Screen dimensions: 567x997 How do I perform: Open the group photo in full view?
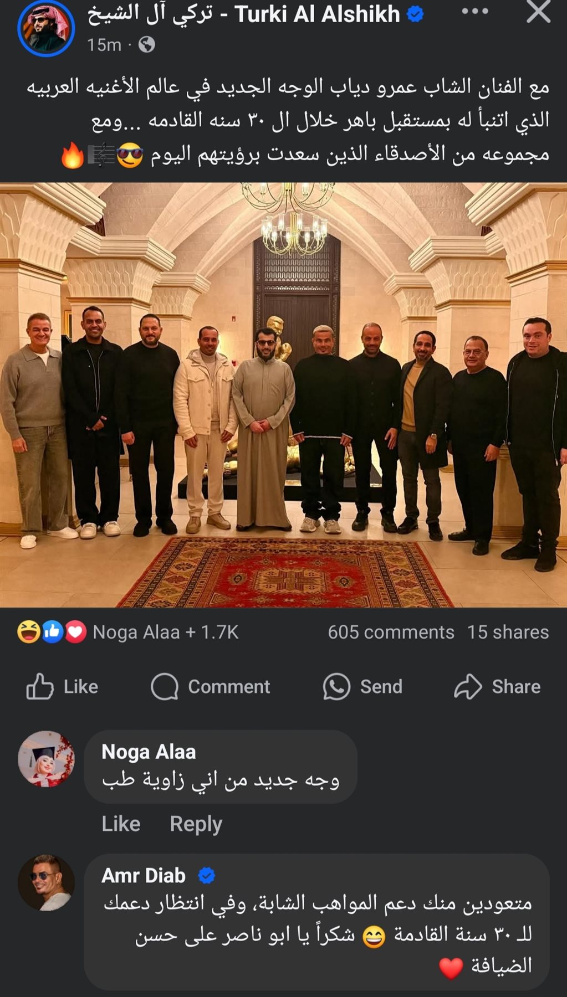point(283,395)
